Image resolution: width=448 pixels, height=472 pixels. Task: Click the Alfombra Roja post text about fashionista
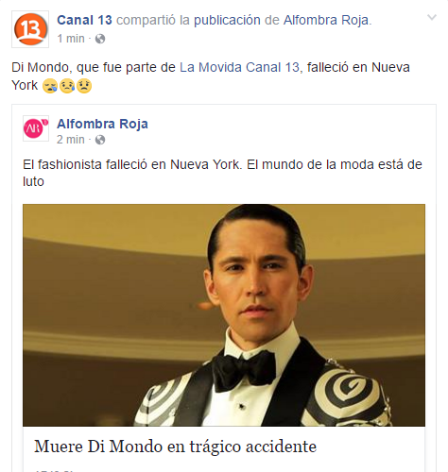pyautogui.click(x=222, y=173)
